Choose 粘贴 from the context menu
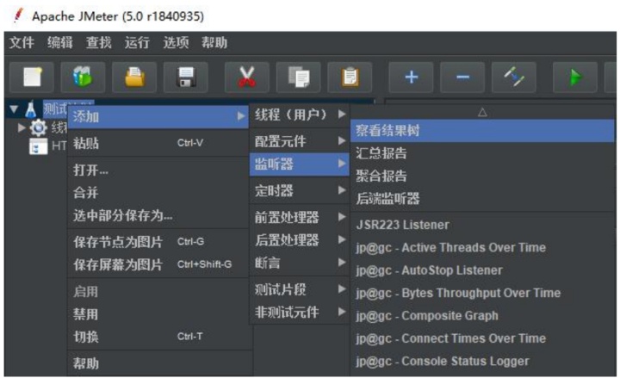The image size is (620, 378). pyautogui.click(x=158, y=143)
